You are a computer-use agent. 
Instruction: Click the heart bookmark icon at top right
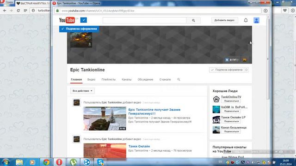pyautogui.click(x=285, y=10)
